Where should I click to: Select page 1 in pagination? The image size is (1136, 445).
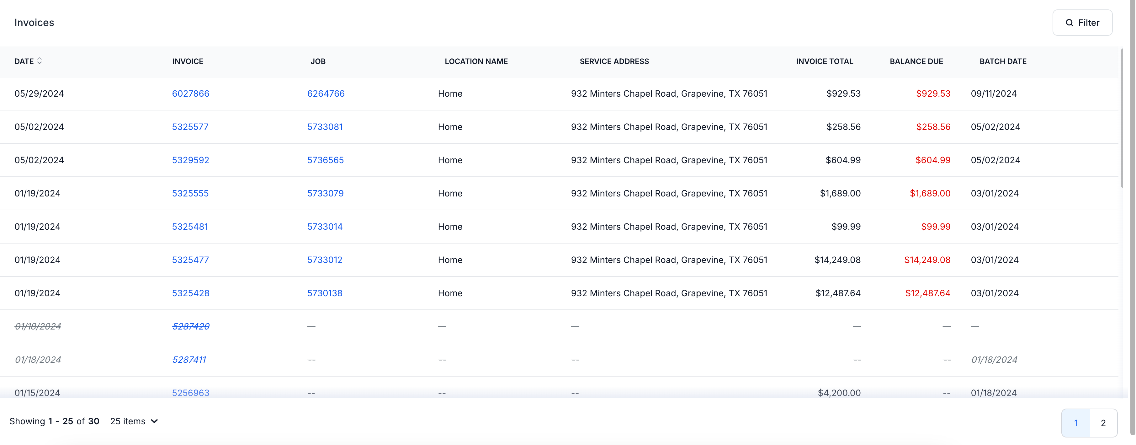click(x=1076, y=423)
